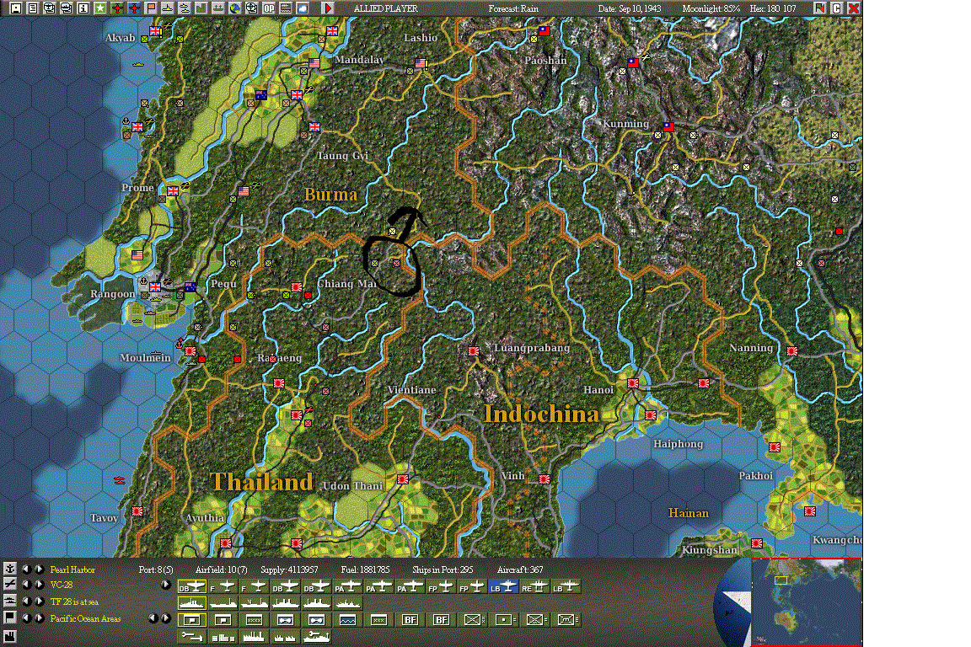Click the US flag at Lashio
971x647 pixels.
click(x=421, y=63)
